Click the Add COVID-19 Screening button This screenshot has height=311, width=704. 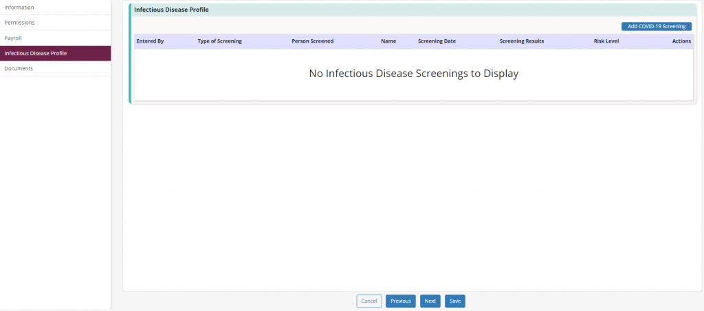click(x=657, y=27)
